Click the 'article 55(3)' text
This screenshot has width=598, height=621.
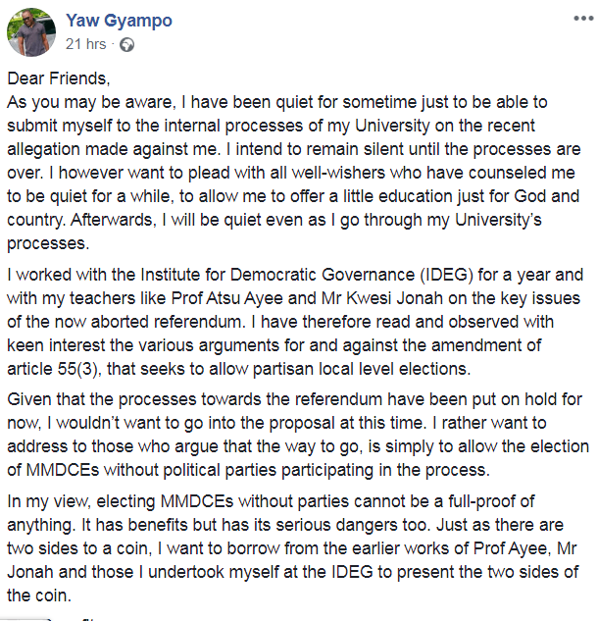click(x=54, y=369)
